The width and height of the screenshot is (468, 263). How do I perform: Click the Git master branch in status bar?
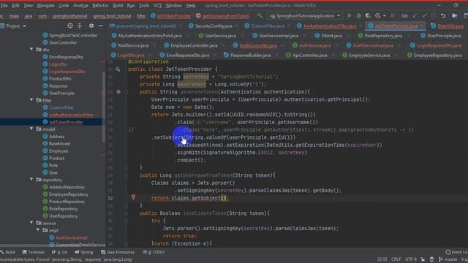pos(448,259)
